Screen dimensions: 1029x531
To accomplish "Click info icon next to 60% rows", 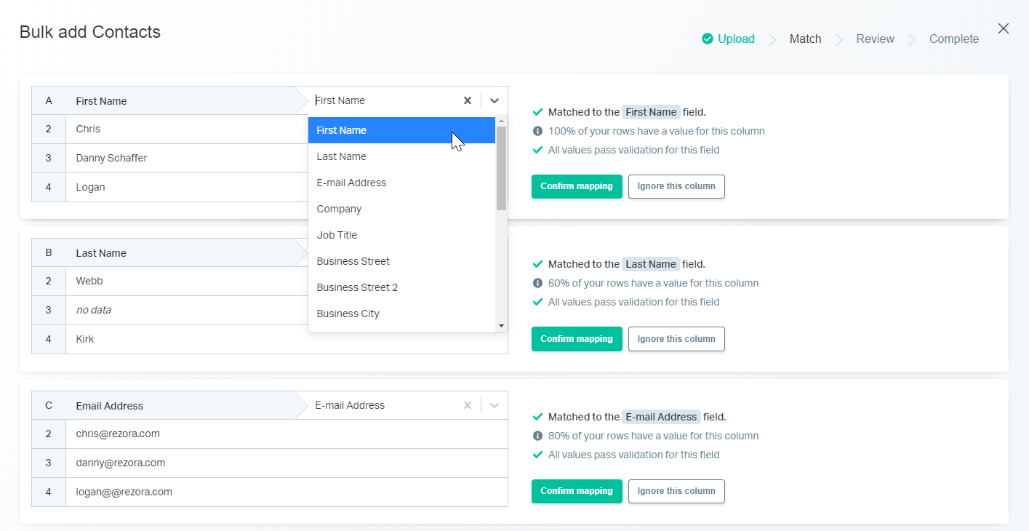I will point(537,283).
